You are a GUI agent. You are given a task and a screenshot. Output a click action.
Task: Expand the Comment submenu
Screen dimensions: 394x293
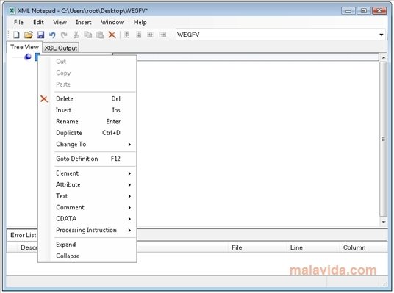pyautogui.click(x=87, y=207)
